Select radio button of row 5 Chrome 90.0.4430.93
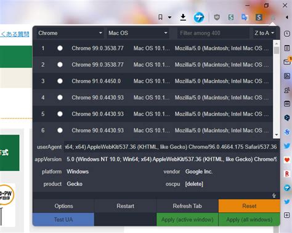 coord(60,114)
